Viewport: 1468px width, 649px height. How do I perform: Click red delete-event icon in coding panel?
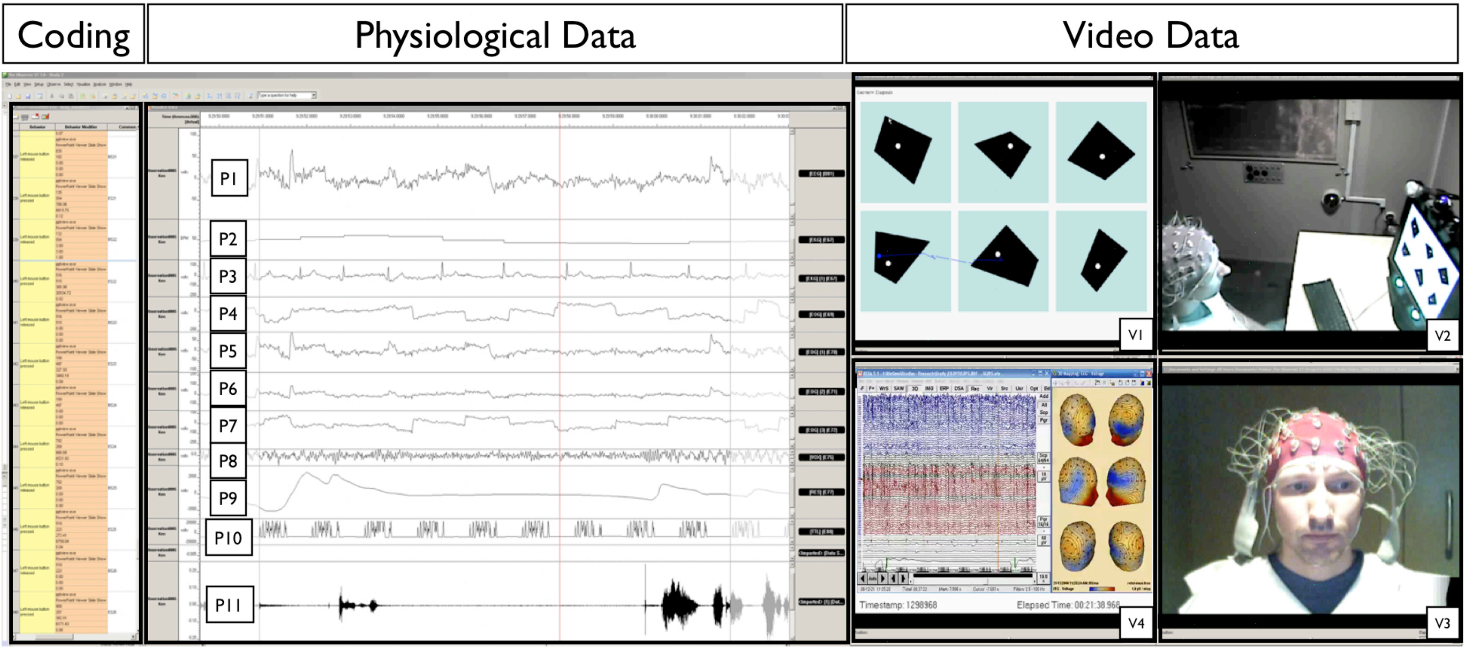36,117
